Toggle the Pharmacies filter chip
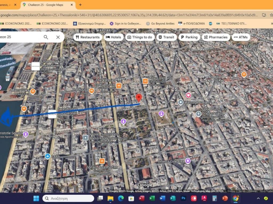273x204 pixels. click(x=216, y=37)
